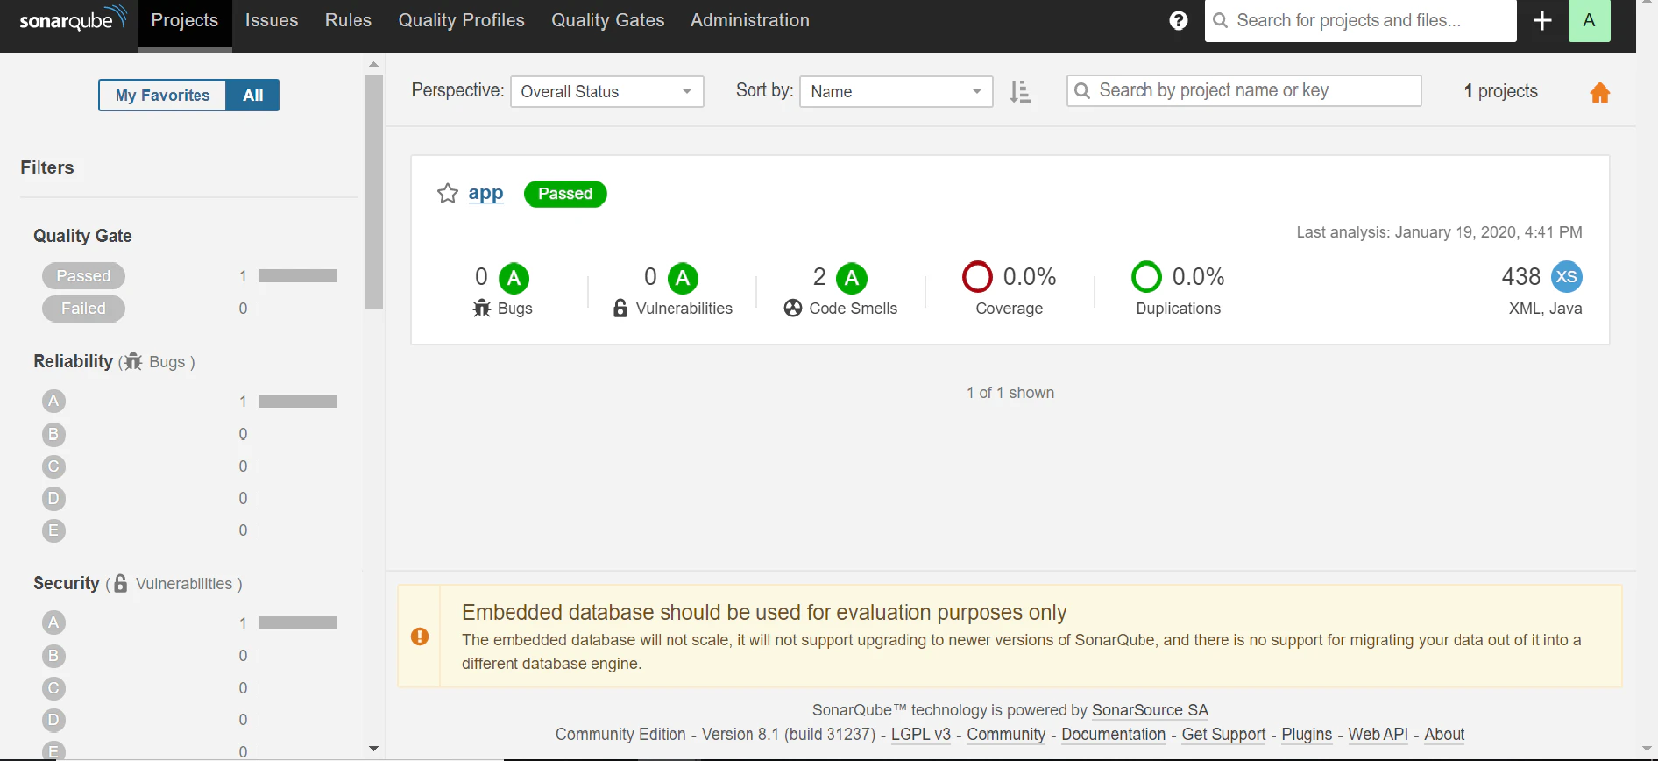1658x761 pixels.
Task: Filter Security by rating C
Action: [x=53, y=688]
